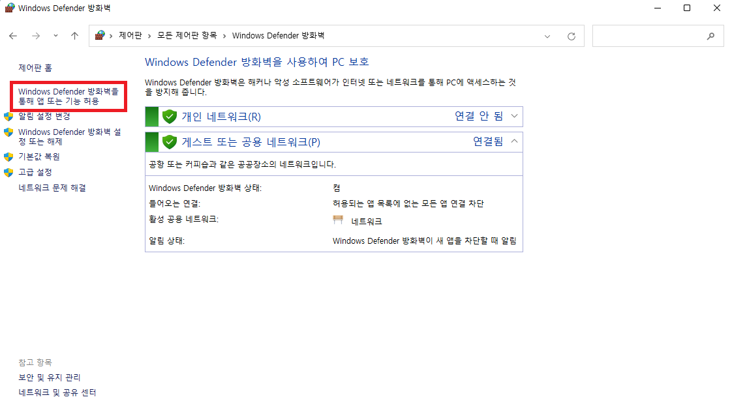This screenshot has width=732, height=410.
Task: Expand 개인 네트워크(R) section chevron
Action: pyautogui.click(x=515, y=116)
